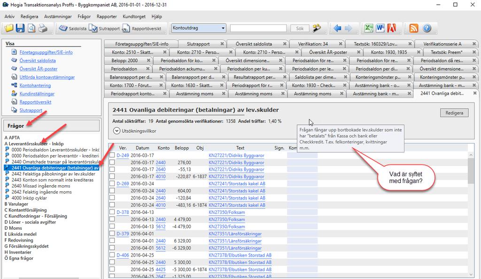The width and height of the screenshot is (481, 279).
Task: Click the icon beside Översikt saldolista link
Action: pos(14,60)
